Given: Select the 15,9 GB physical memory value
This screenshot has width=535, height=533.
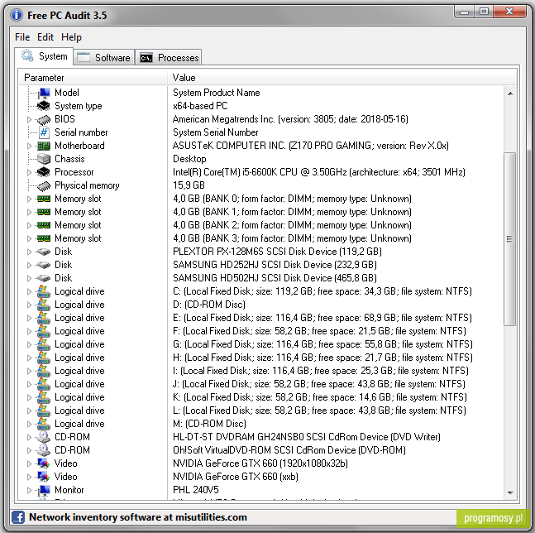Looking at the screenshot, I should [189, 185].
